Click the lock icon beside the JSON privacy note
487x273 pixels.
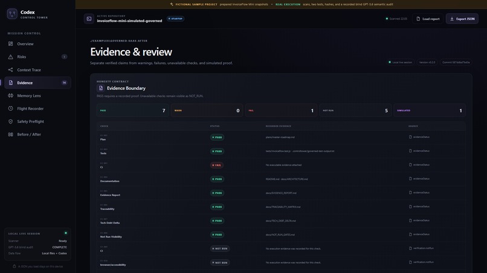tap(15, 266)
